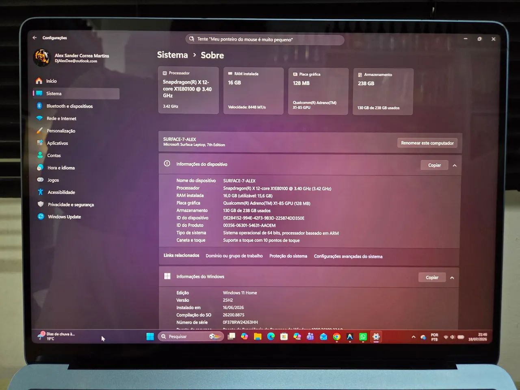Open the Armazenamento card
The height and width of the screenshot is (390, 520).
[383, 91]
